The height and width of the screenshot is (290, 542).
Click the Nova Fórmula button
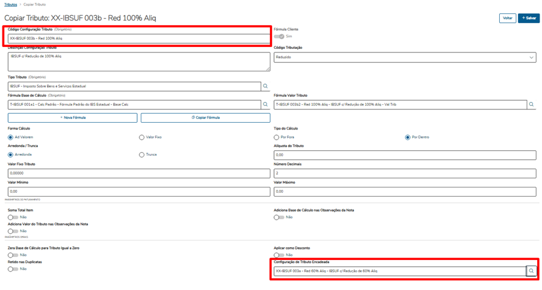[x=73, y=118]
